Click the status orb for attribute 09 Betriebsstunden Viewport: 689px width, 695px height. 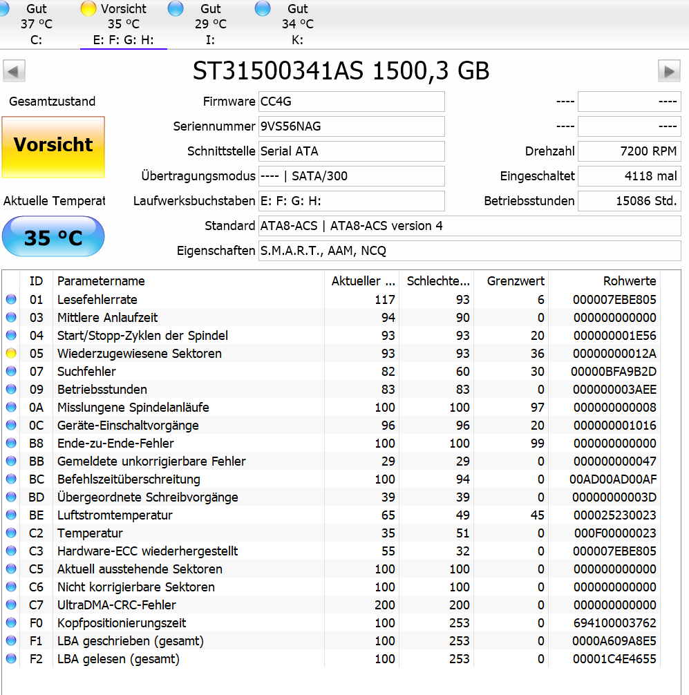[x=11, y=389]
